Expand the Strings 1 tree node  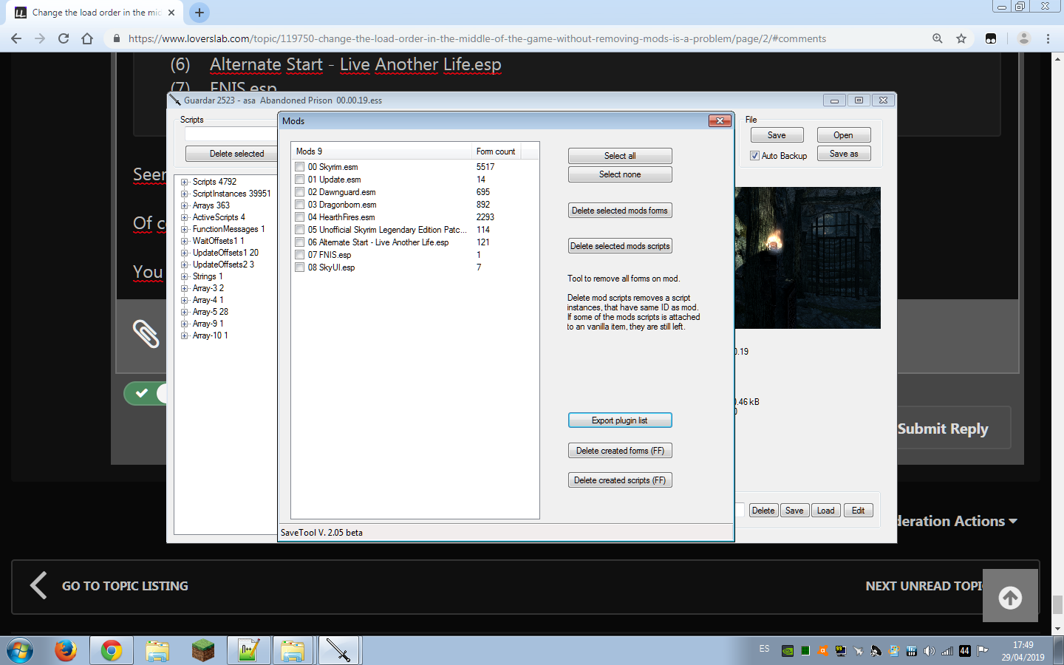tap(185, 276)
